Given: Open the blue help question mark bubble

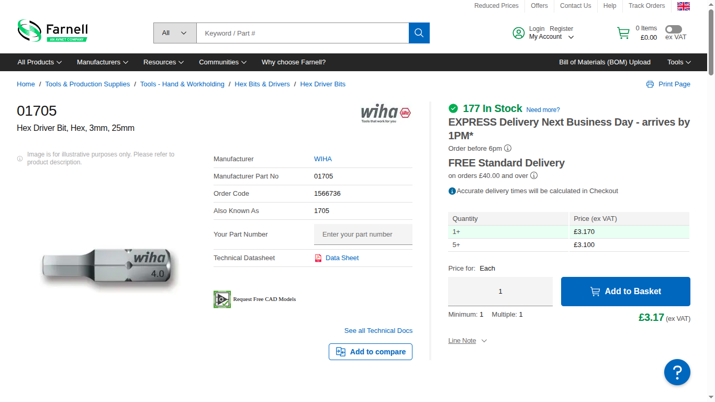Looking at the screenshot, I should tap(677, 372).
